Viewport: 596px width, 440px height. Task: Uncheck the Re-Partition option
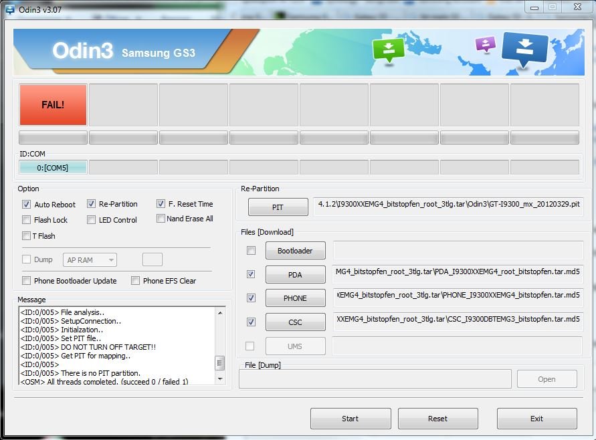click(x=91, y=204)
